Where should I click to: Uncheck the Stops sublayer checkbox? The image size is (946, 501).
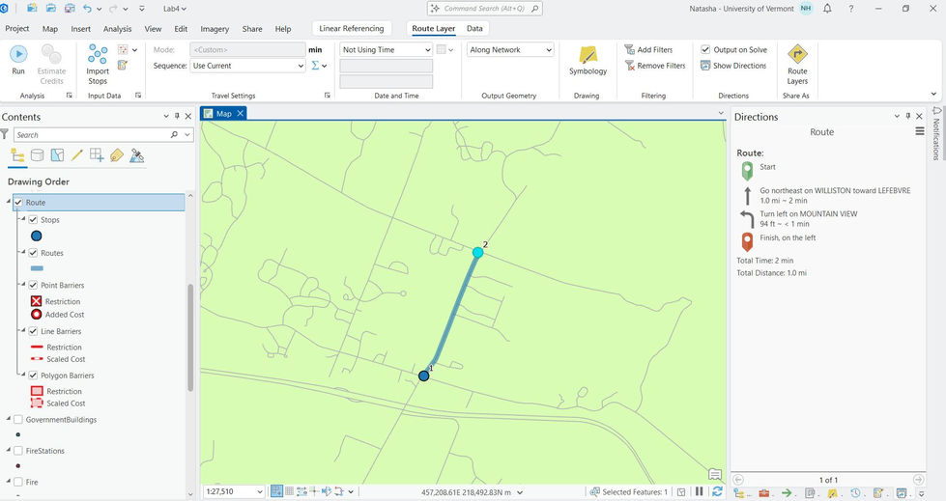33,220
